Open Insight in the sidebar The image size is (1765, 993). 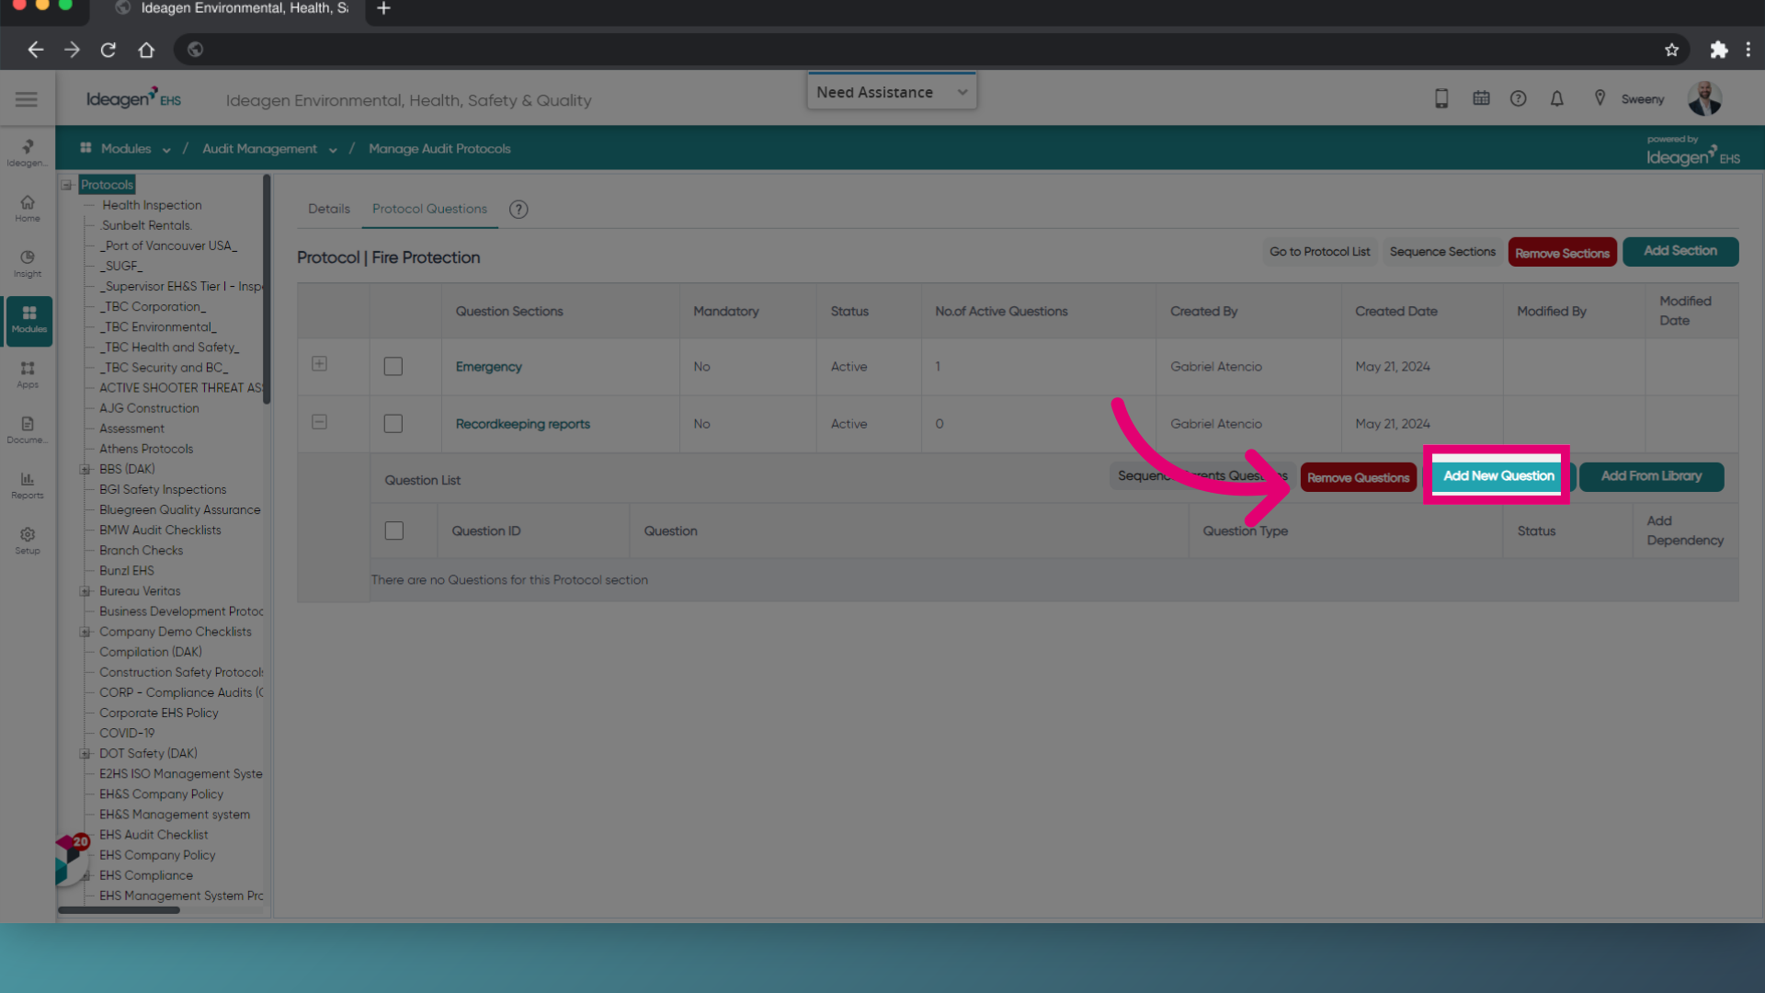click(x=28, y=264)
